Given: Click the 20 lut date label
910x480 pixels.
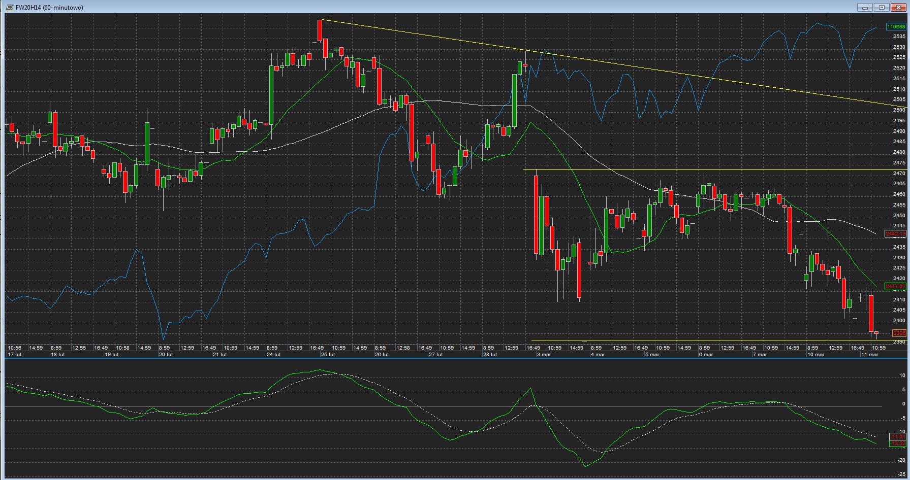Looking at the screenshot, I should [166, 355].
